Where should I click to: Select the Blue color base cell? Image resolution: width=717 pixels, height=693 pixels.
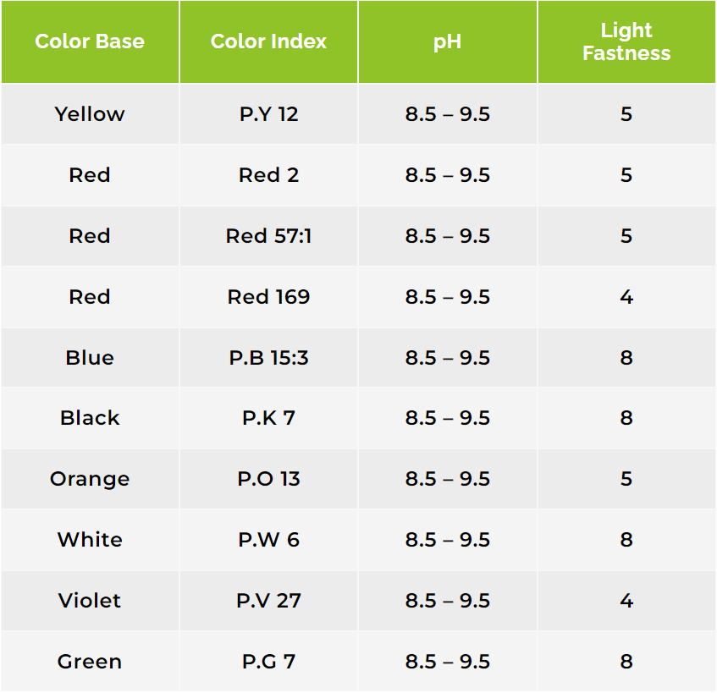click(90, 357)
